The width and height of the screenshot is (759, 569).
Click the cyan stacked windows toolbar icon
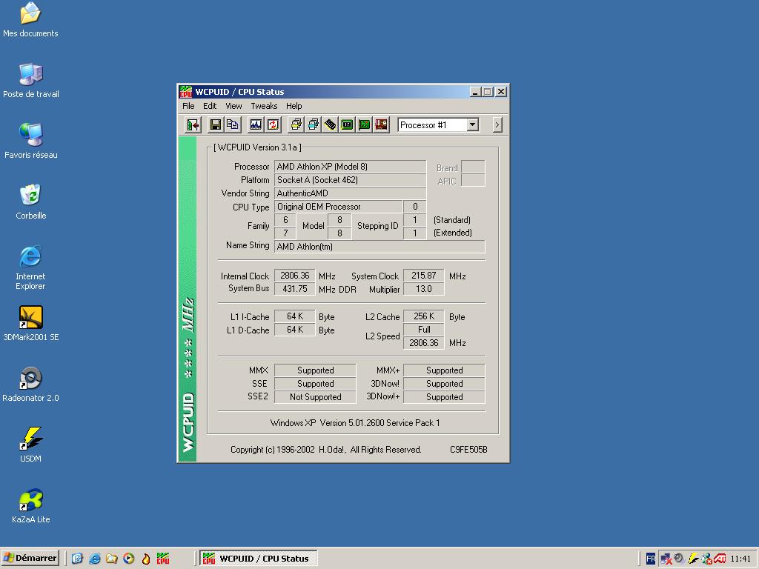tap(314, 124)
